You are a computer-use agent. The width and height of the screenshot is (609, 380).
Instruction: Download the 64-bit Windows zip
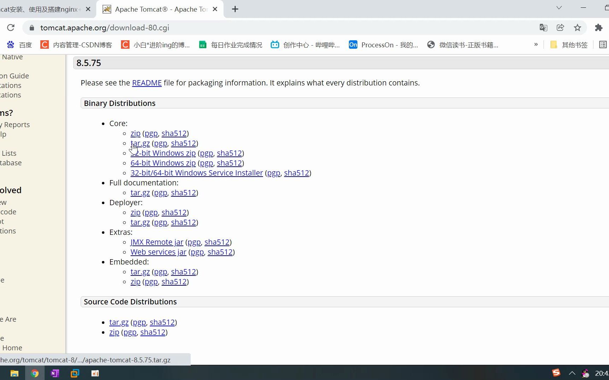163,163
